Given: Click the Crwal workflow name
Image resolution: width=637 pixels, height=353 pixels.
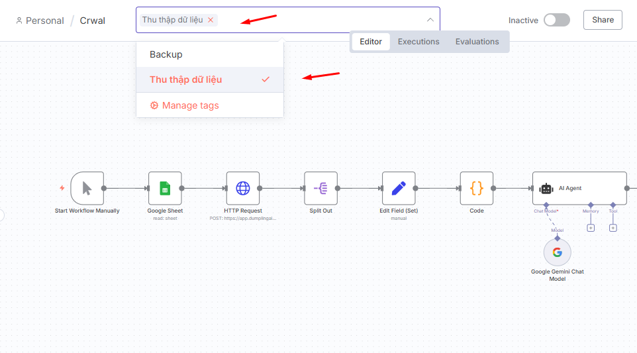Looking at the screenshot, I should 92,21.
